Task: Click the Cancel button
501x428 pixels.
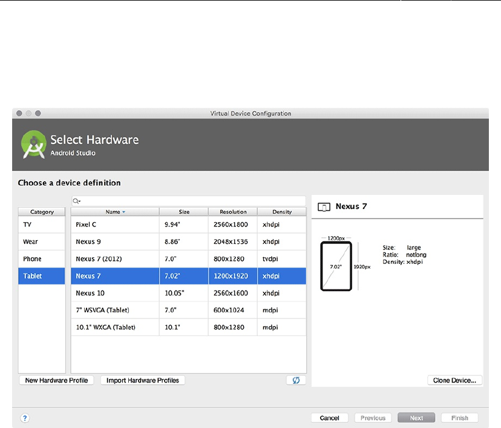Action: [x=329, y=418]
